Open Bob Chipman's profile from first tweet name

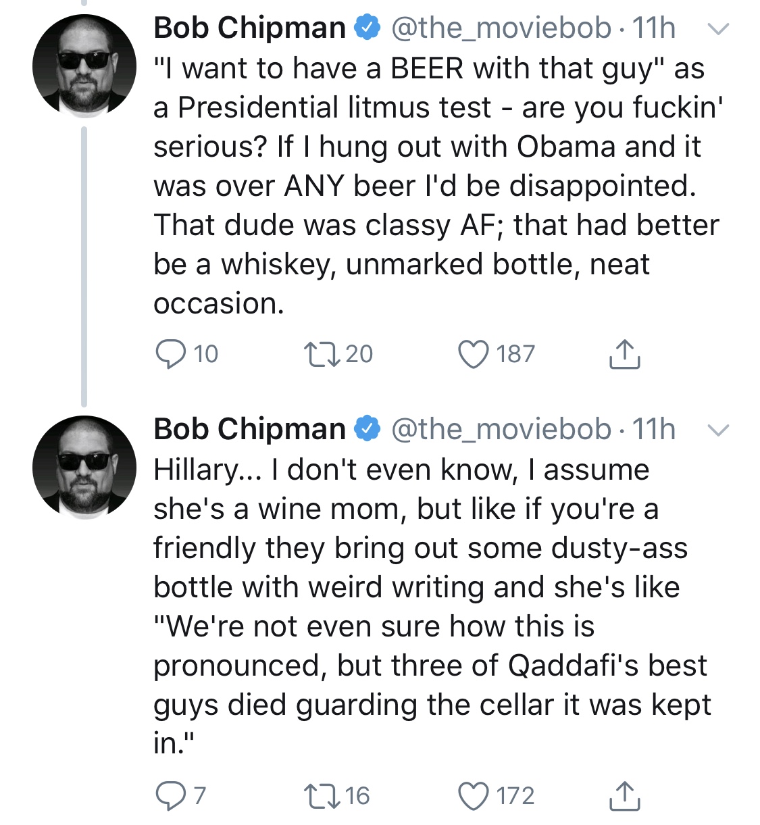click(x=250, y=28)
